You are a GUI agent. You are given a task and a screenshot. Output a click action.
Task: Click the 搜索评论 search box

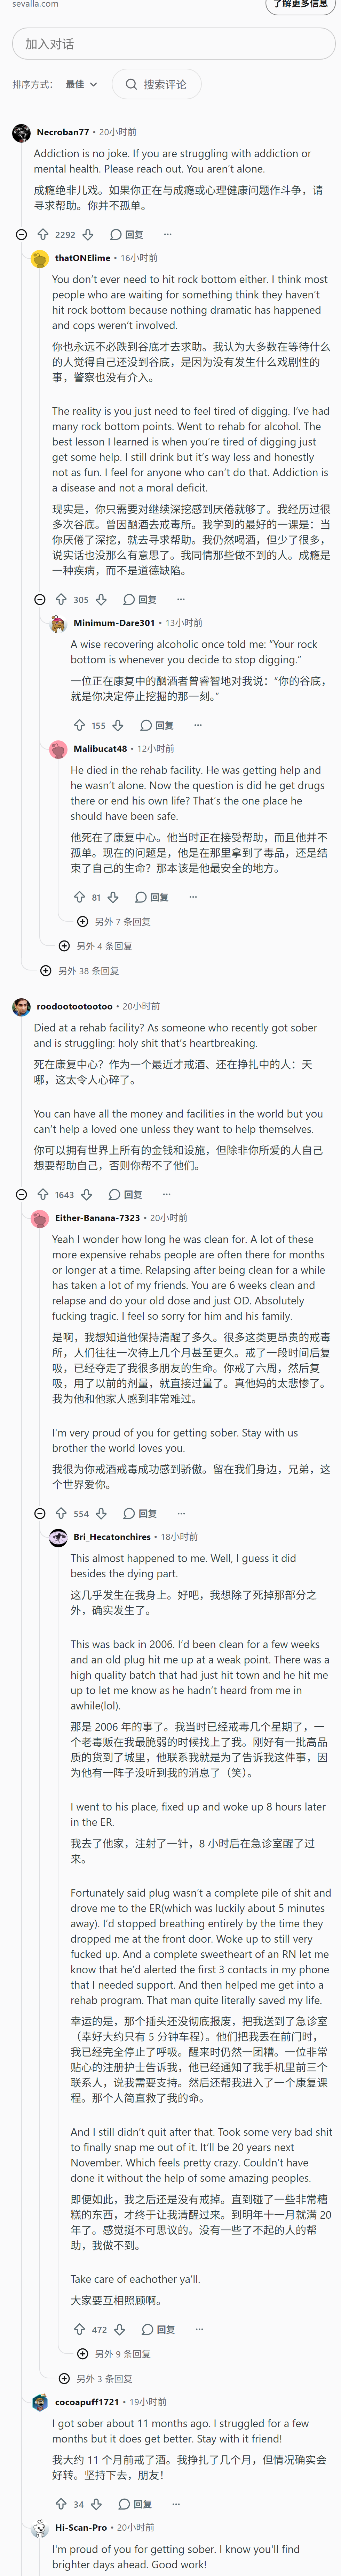[x=157, y=84]
